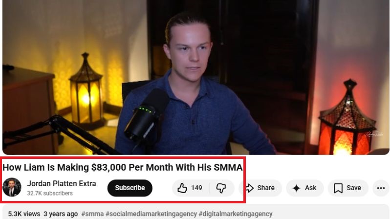
Task: Open the #digitalmarketingagency hashtag
Action: coord(236,214)
